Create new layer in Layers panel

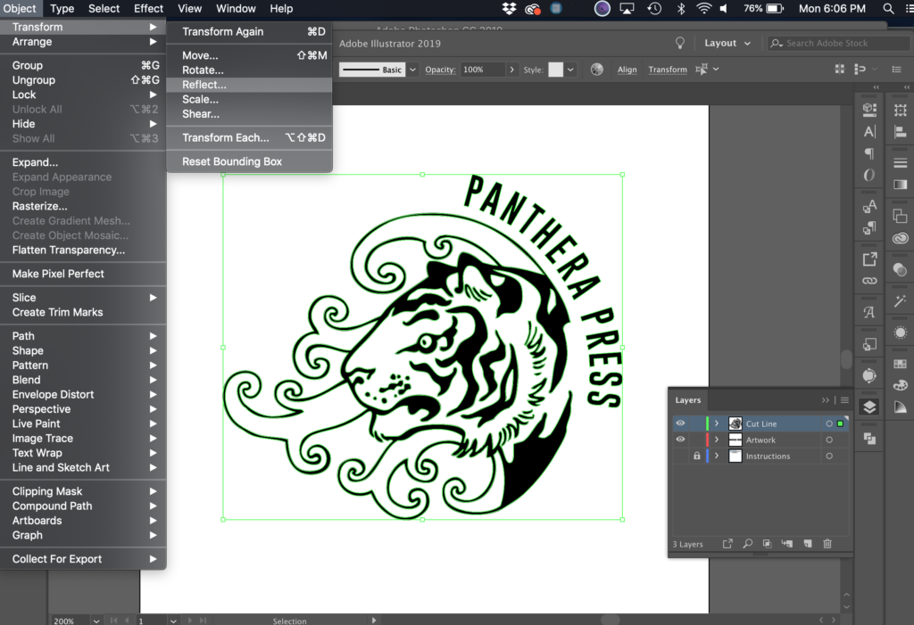[x=807, y=544]
